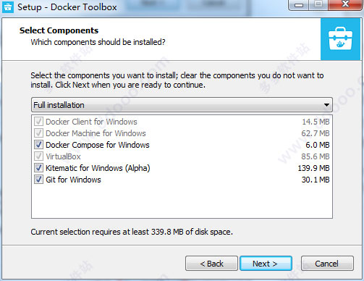Image resolution: width=364 pixels, height=281 pixels.
Task: Toggle Kitematic for Windows (Alpha) checkbox
Action: point(38,168)
